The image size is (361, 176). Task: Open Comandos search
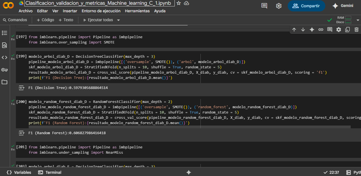(15, 20)
